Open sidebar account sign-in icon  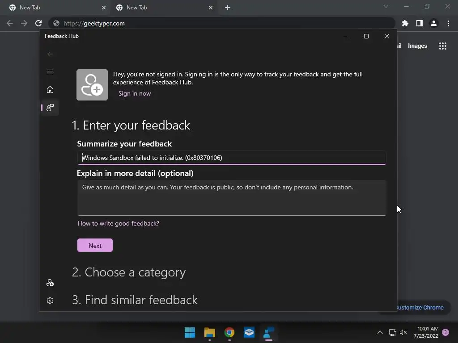pyautogui.click(x=50, y=283)
